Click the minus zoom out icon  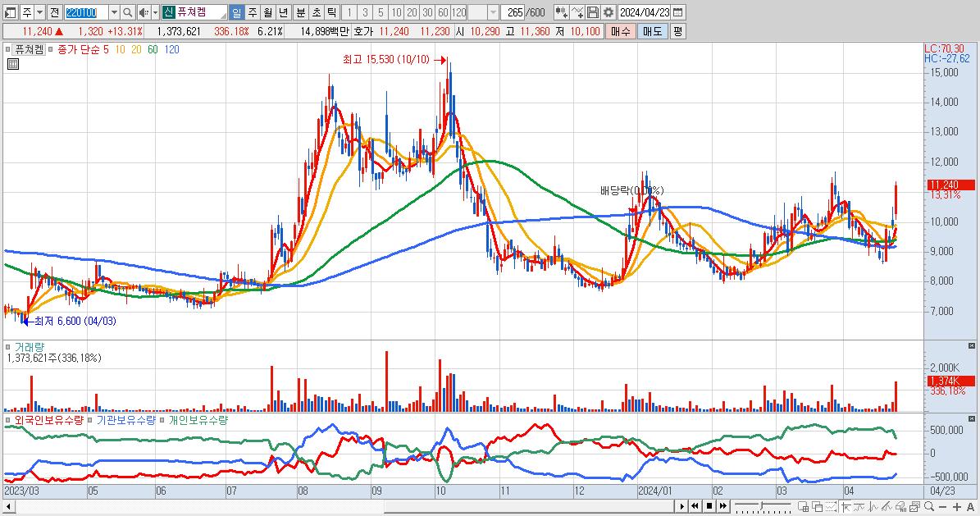tap(942, 506)
